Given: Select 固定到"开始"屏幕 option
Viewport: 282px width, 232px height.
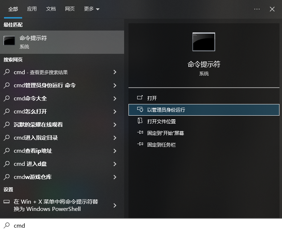Looking at the screenshot, I should [x=204, y=133].
